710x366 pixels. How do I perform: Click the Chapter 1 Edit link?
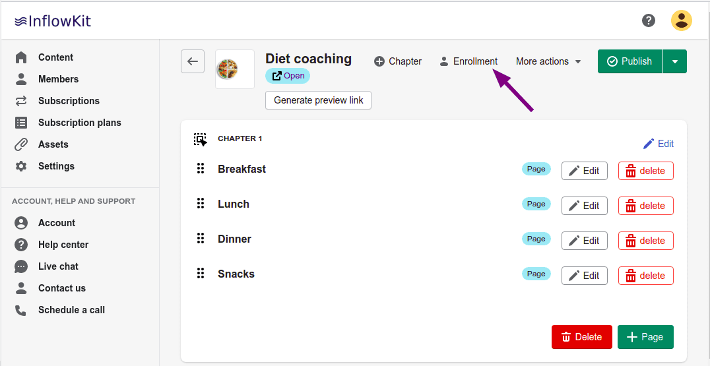tap(659, 144)
